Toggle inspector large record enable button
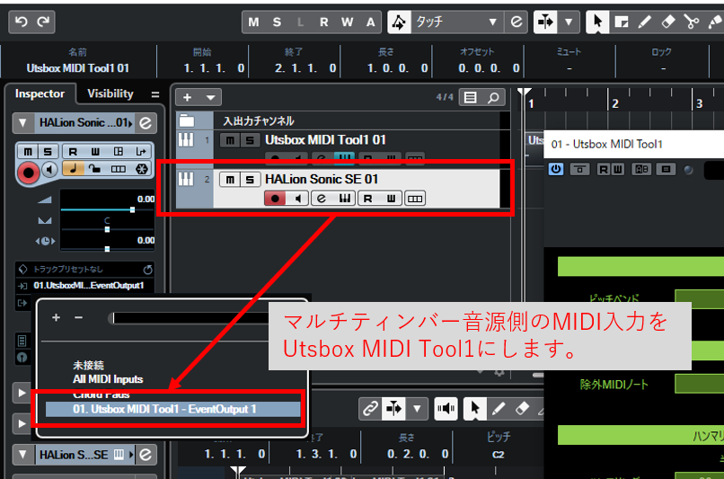724x479 pixels. (x=28, y=173)
